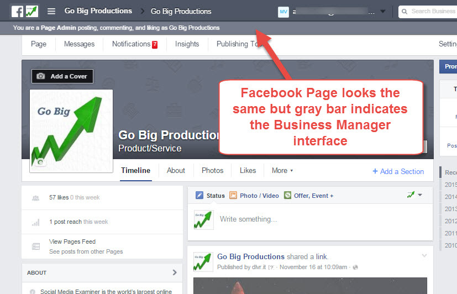
Task: Open the hamburger menu icon
Action: (51, 12)
